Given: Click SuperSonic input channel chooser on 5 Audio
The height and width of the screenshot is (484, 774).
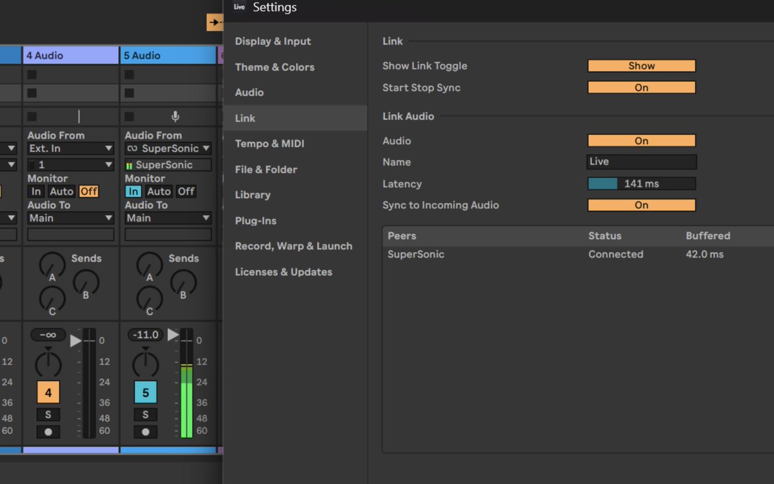Looking at the screenshot, I should 168,165.
